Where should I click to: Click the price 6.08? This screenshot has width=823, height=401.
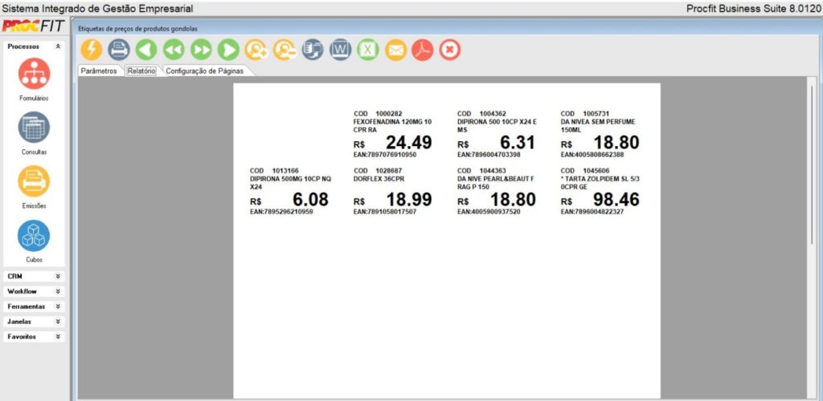coord(311,200)
